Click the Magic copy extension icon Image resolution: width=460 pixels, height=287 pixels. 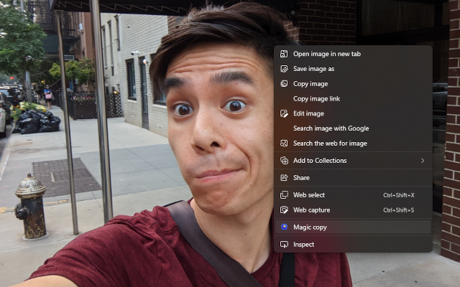point(284,227)
